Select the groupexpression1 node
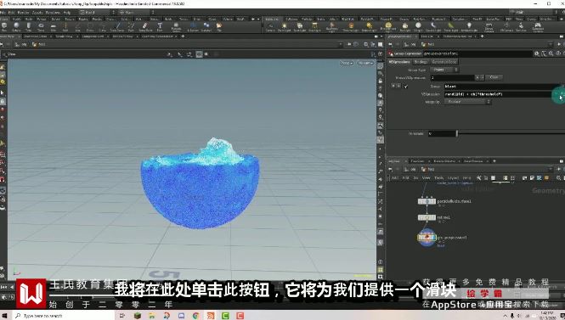 click(427, 237)
